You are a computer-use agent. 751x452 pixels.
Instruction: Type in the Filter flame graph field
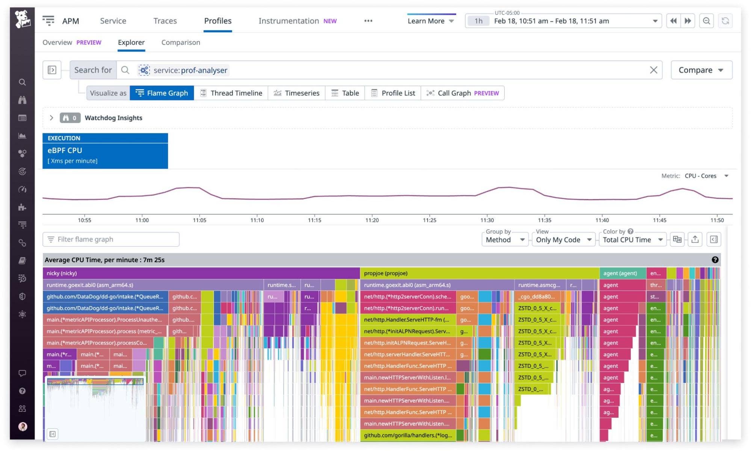point(111,239)
